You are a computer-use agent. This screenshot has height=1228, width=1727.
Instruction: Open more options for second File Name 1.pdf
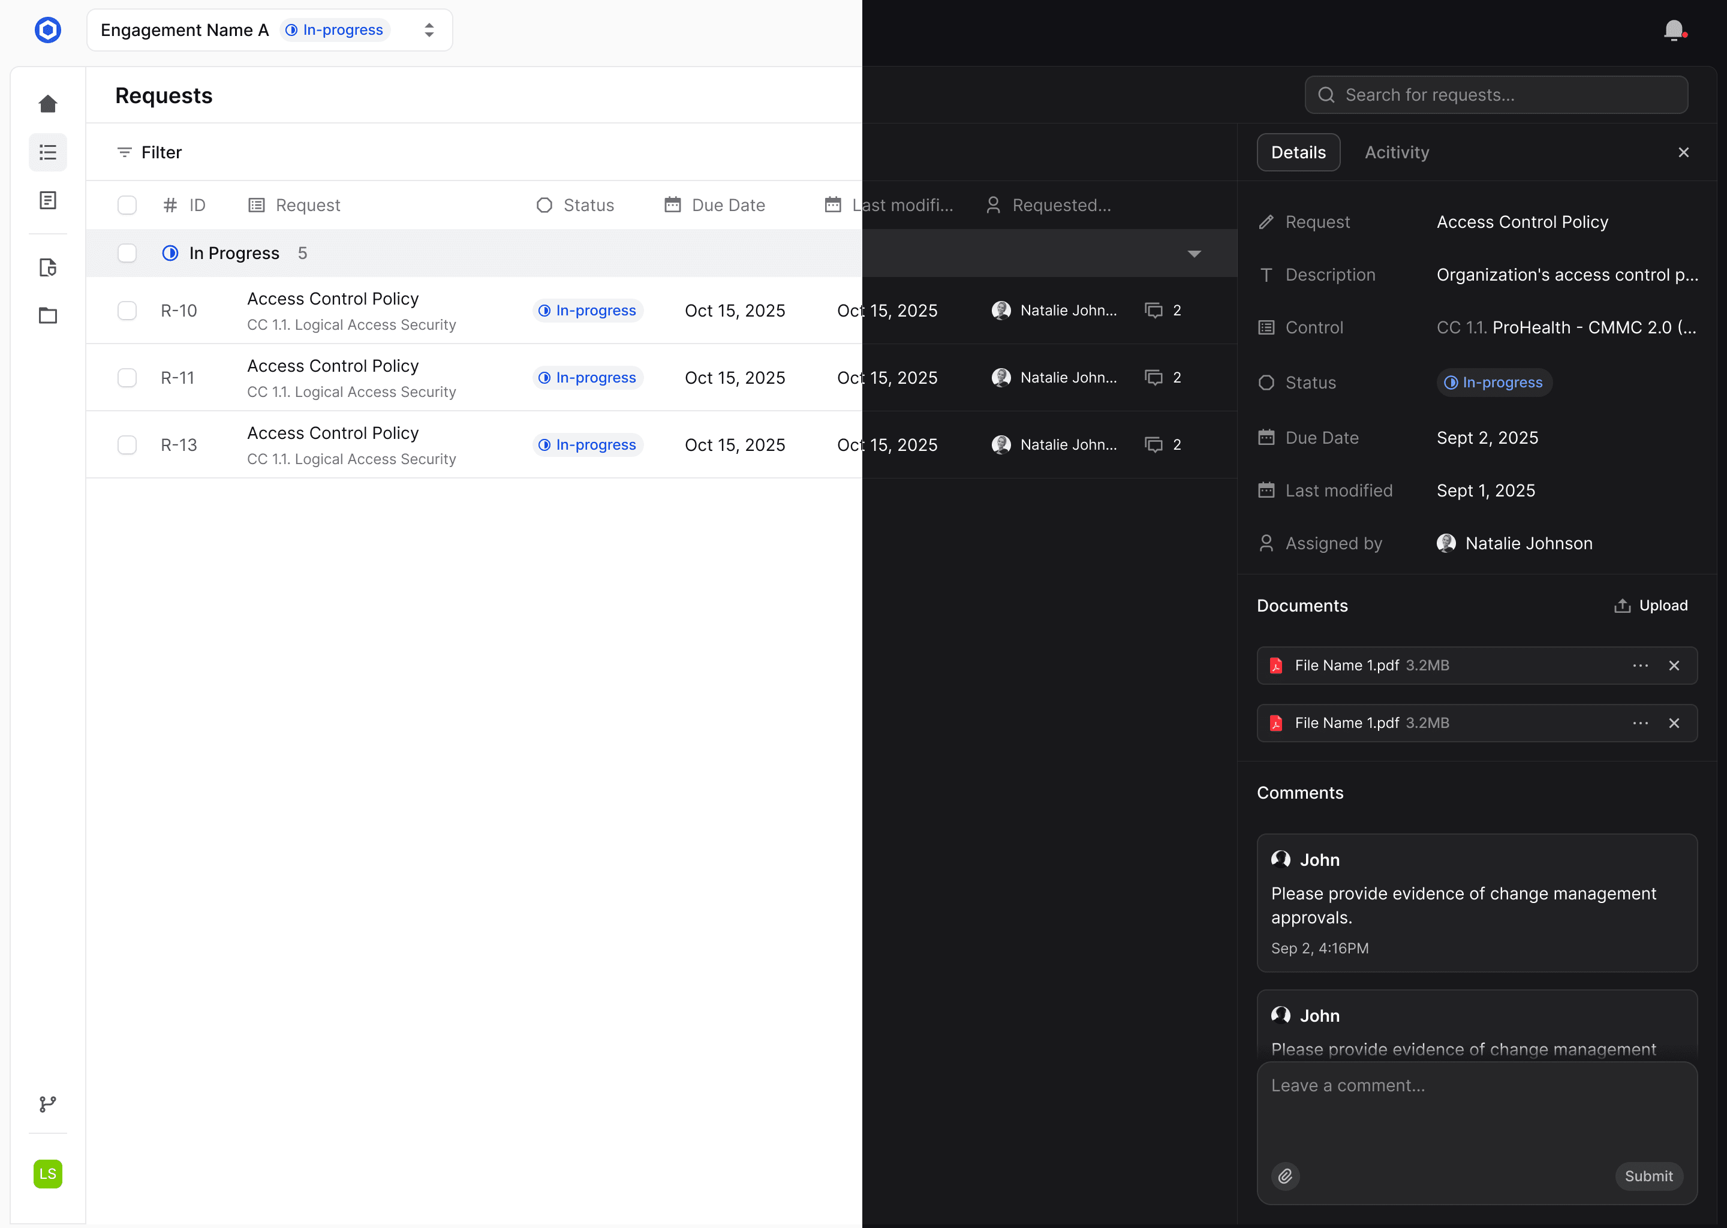(x=1640, y=724)
